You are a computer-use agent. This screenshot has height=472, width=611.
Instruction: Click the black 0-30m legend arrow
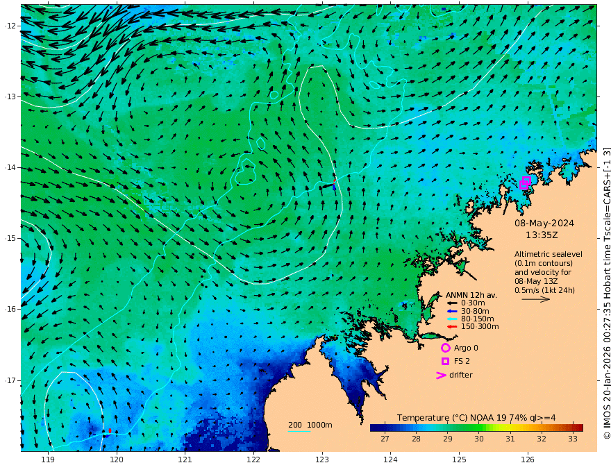[x=451, y=303]
